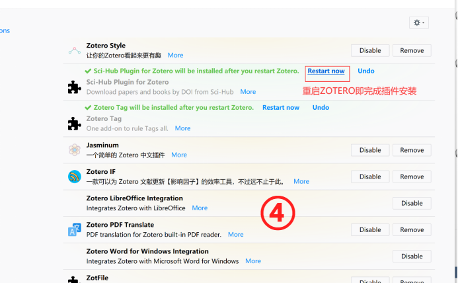Open the gear tools dropdown menu
The height and width of the screenshot is (283, 458).
[x=419, y=22]
